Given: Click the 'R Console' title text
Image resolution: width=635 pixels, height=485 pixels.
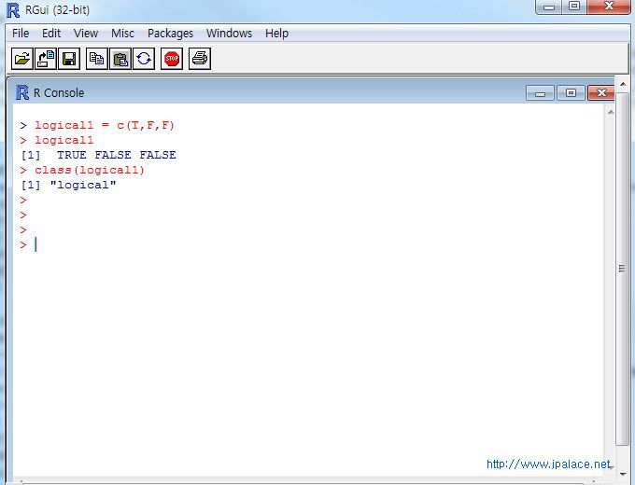Looking at the screenshot, I should pos(59,93).
